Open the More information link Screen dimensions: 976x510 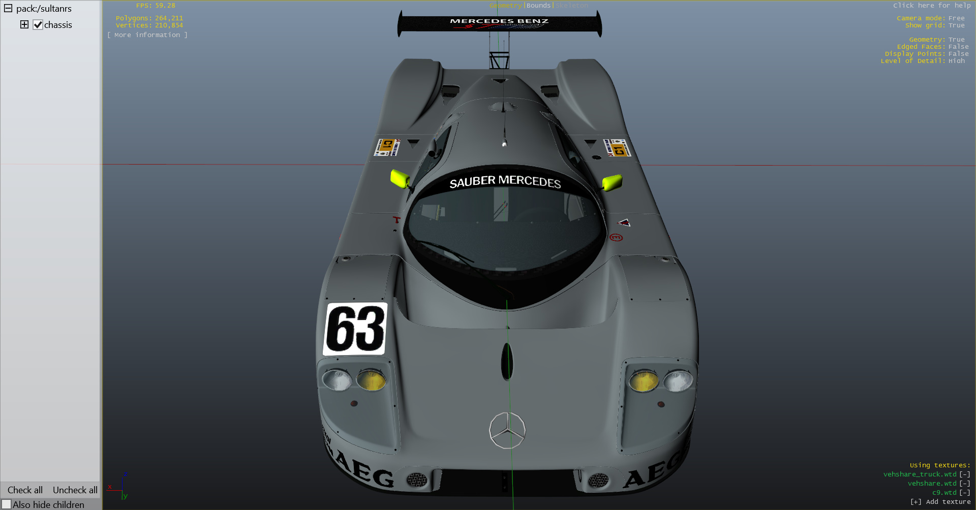pyautogui.click(x=147, y=35)
